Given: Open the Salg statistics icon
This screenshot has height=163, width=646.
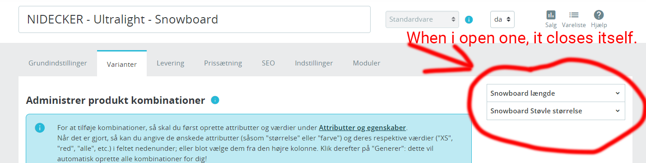Looking at the screenshot, I should tap(551, 19).
